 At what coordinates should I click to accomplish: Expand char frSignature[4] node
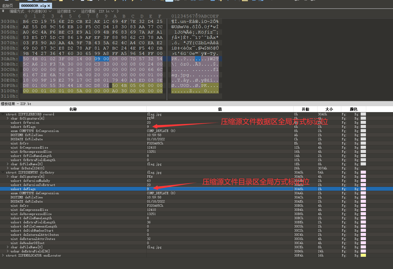tap(8, 118)
